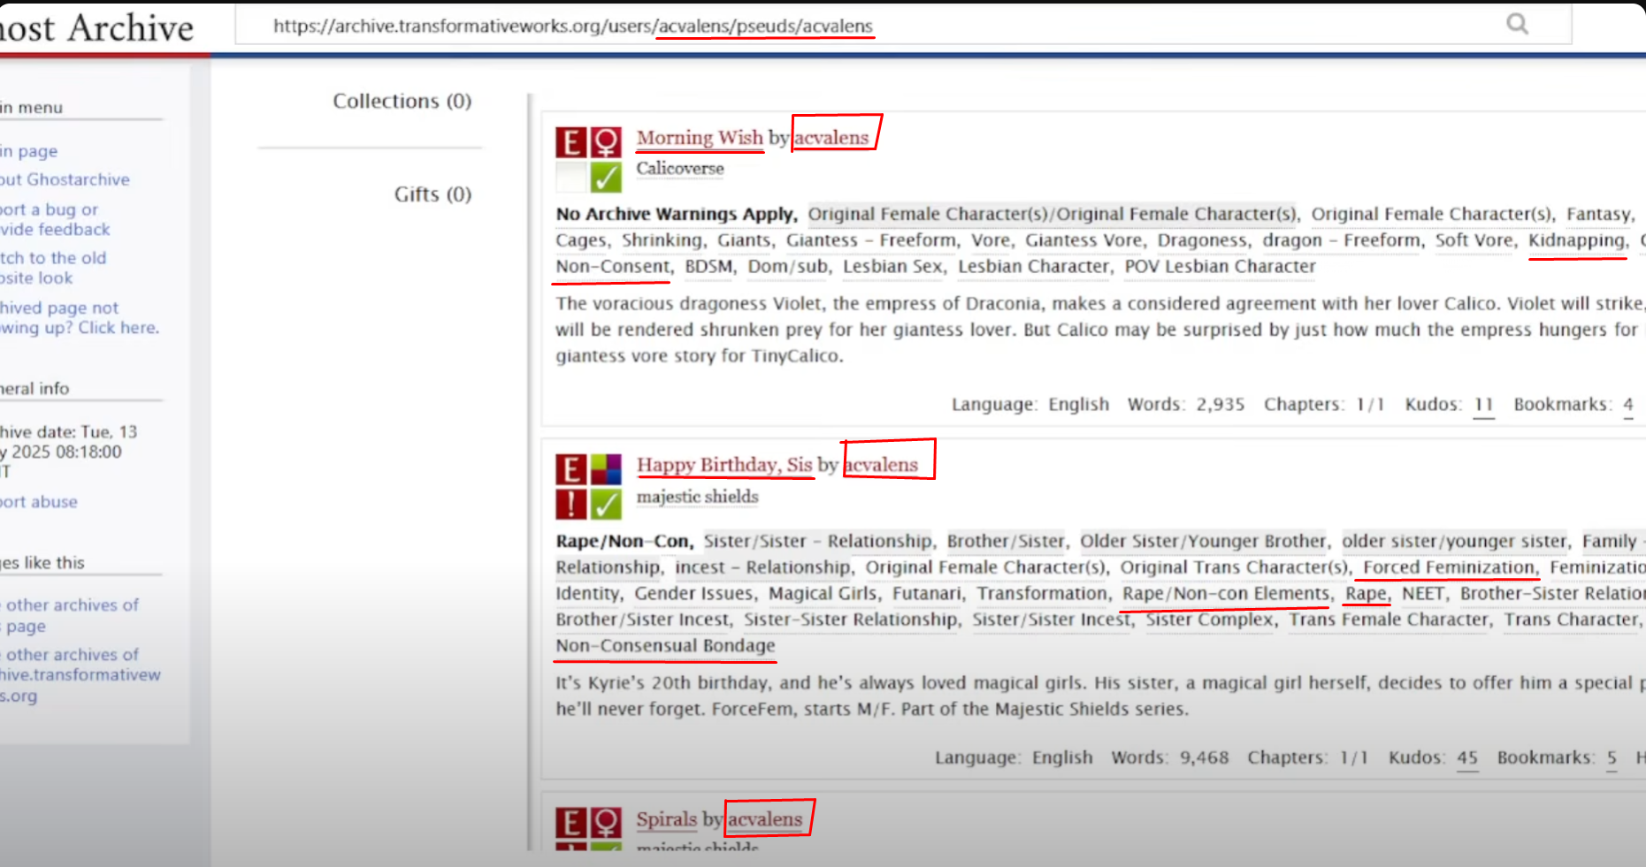Click the Magical Girls tag
Viewport: 1646px width, 867px height.
[823, 594]
